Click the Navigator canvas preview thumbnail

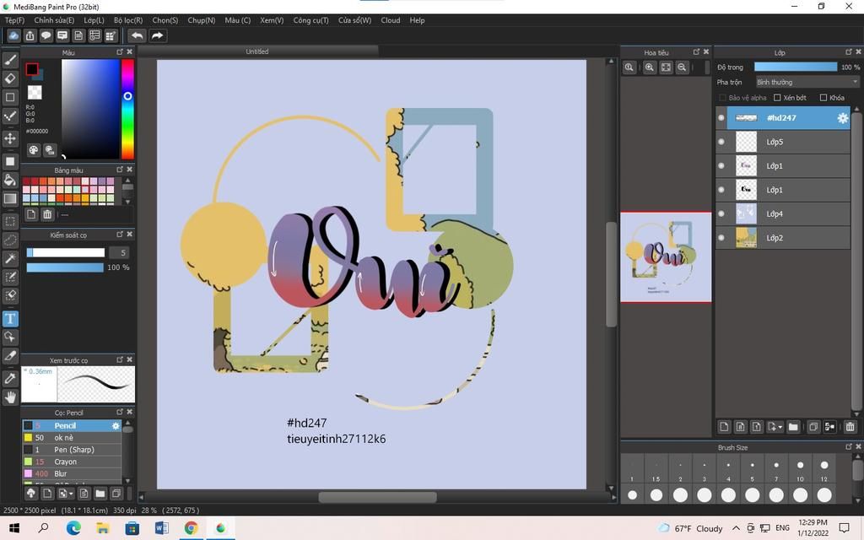tap(666, 257)
